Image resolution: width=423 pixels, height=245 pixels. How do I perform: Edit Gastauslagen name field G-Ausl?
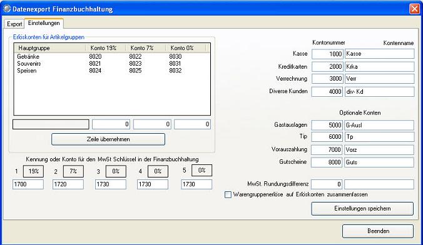coord(379,125)
